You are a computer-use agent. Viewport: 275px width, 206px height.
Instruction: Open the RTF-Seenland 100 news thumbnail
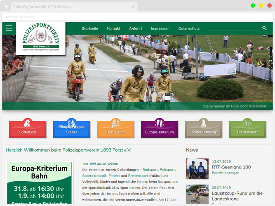tap(197, 169)
